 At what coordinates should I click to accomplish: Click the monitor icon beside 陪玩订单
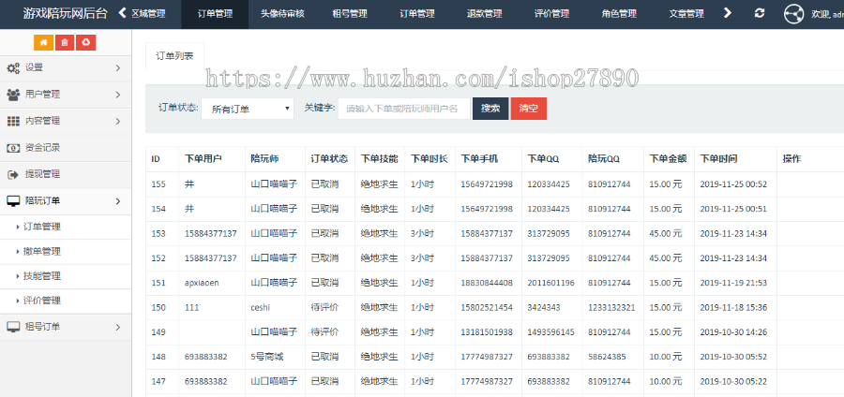(x=13, y=201)
